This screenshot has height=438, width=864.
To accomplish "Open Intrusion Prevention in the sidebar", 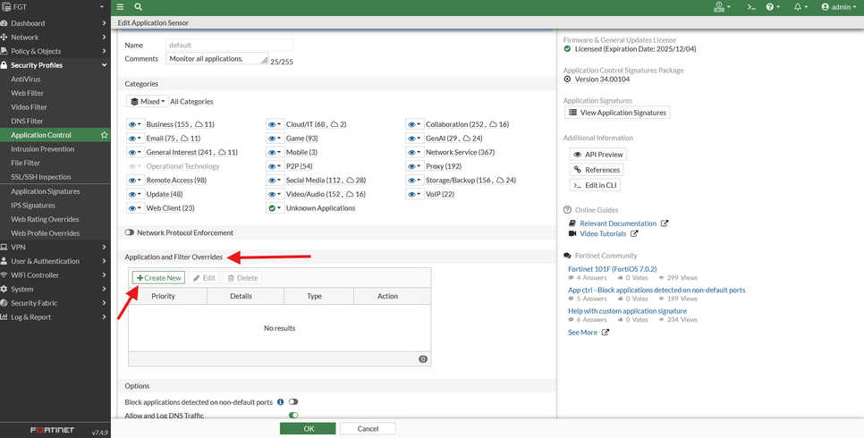I will pyautogui.click(x=43, y=149).
